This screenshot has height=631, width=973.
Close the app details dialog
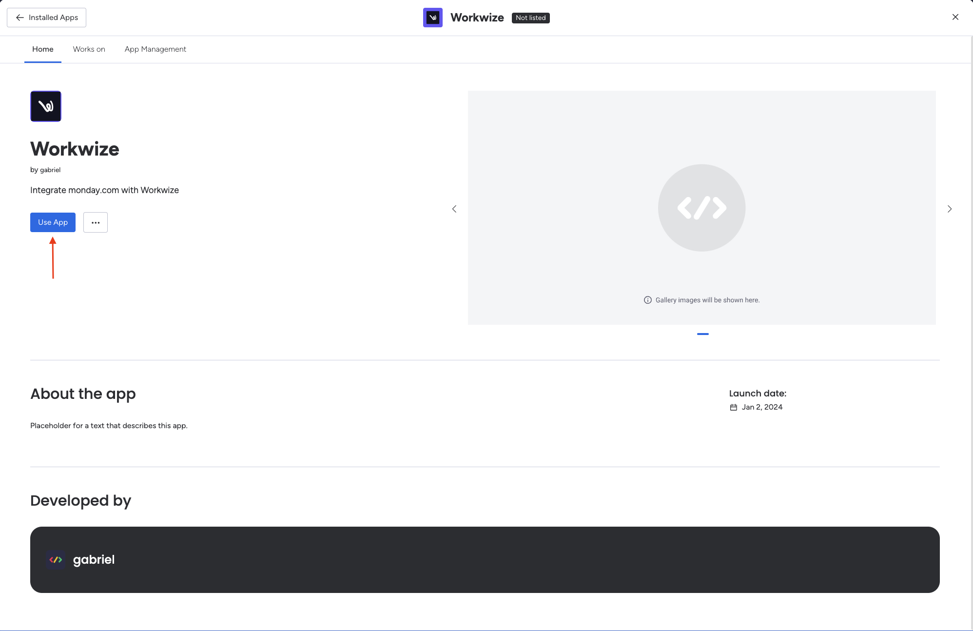[955, 17]
